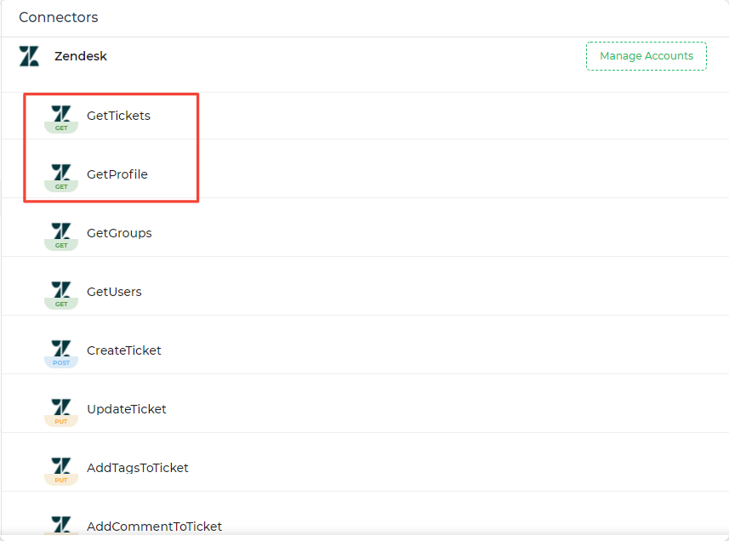Click the GetUsers Zendesk icon
Screen dimensions: 729x541
pyautogui.click(x=61, y=291)
